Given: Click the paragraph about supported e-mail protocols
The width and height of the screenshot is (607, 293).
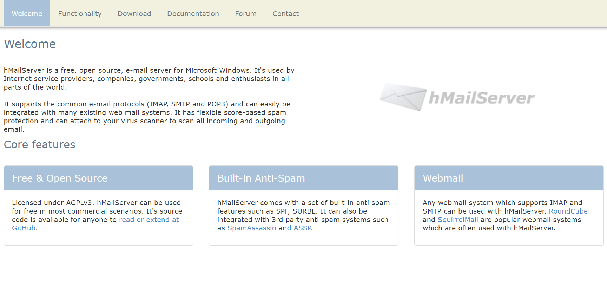Looking at the screenshot, I should (147, 117).
